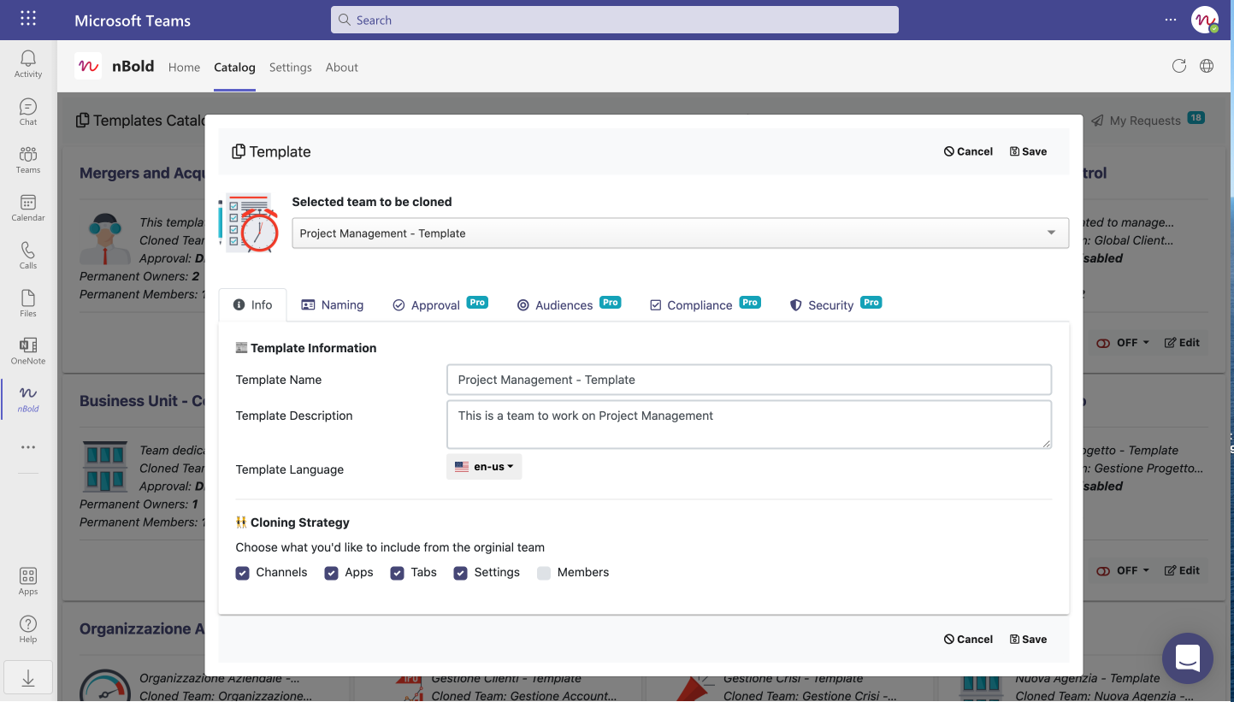Open Chat from the left rail

[28, 112]
